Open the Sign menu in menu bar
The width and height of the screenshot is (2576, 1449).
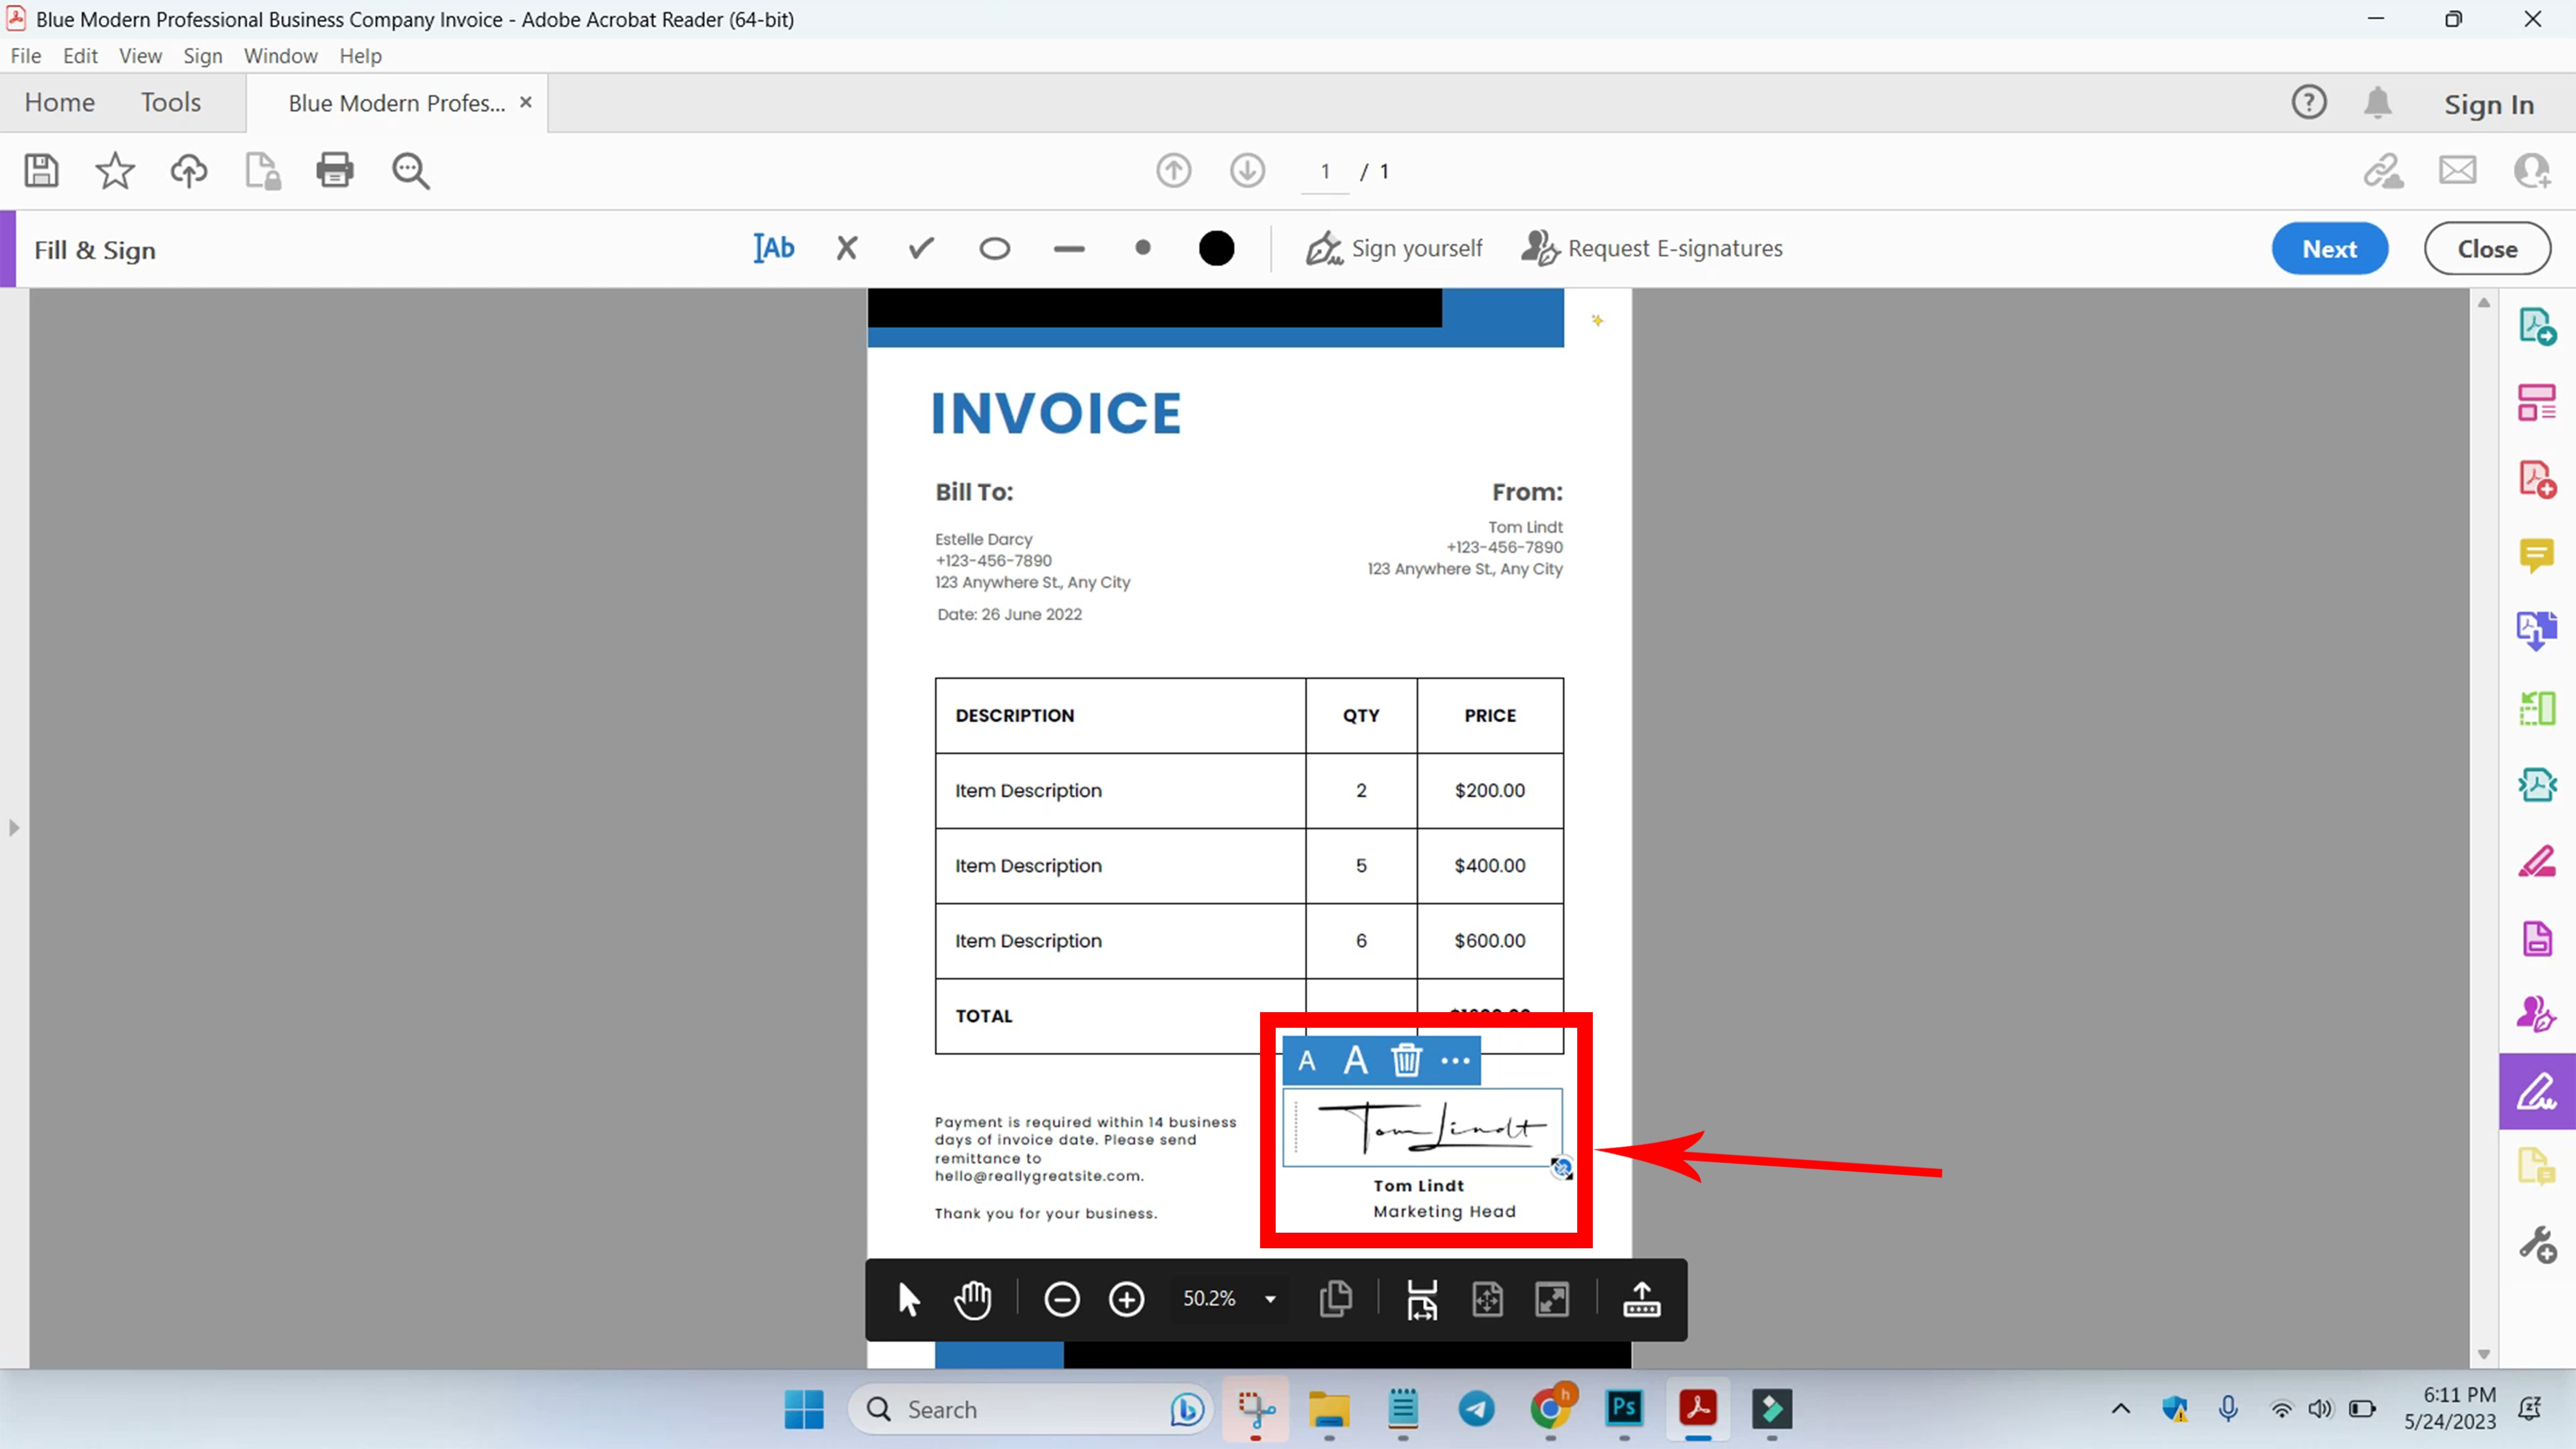pyautogui.click(x=202, y=55)
